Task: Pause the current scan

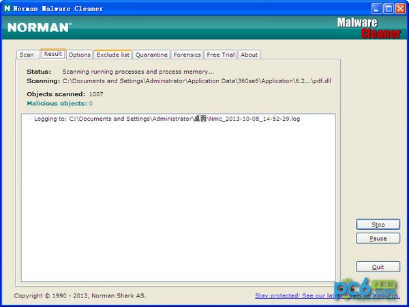Action: [x=378, y=238]
